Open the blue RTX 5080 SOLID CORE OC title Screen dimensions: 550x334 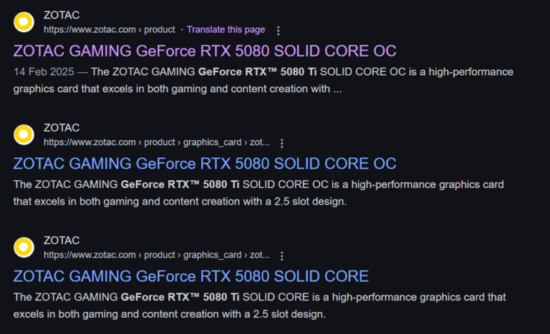(205, 164)
